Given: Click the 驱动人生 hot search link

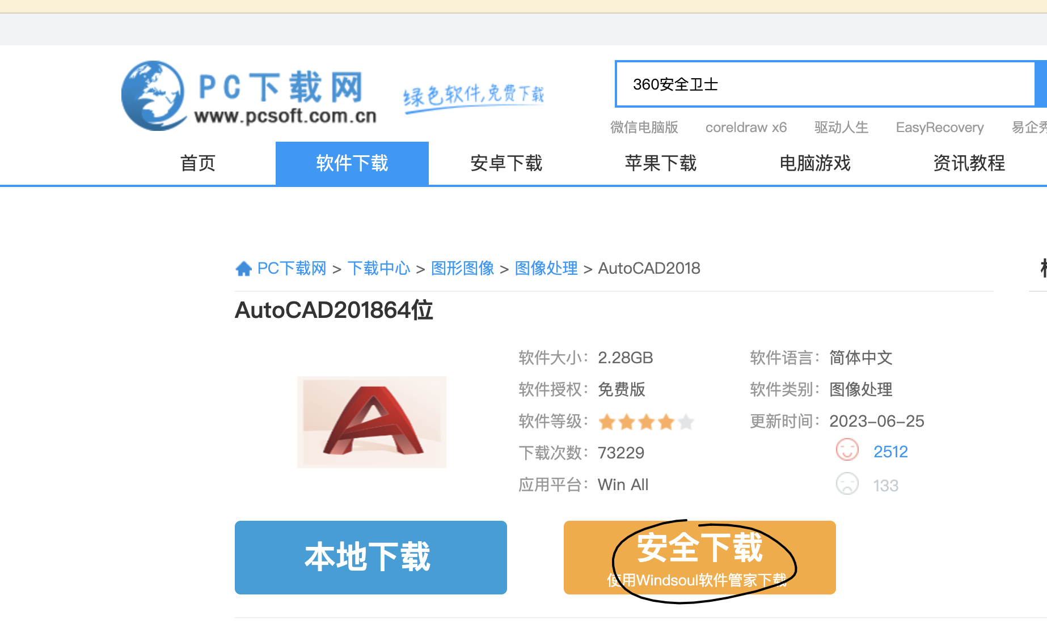Looking at the screenshot, I should 842,127.
